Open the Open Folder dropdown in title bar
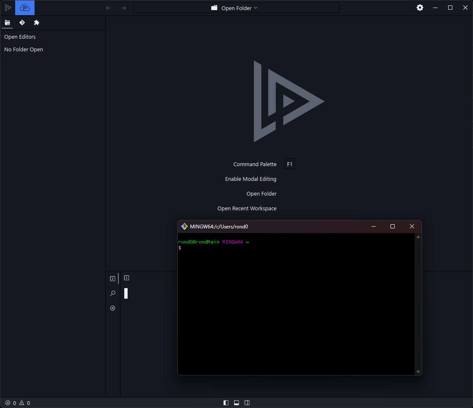This screenshot has height=408, width=473. pyautogui.click(x=236, y=8)
